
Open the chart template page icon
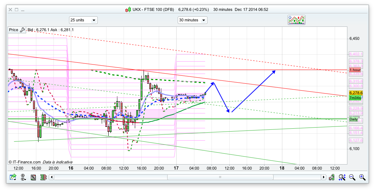(x=33, y=177)
